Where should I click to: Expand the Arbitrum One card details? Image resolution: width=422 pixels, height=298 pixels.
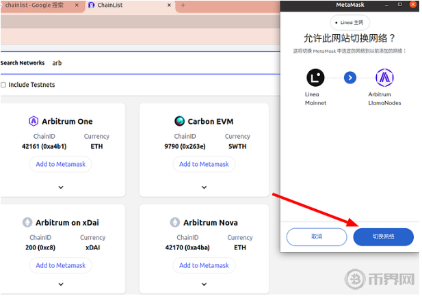(60, 187)
